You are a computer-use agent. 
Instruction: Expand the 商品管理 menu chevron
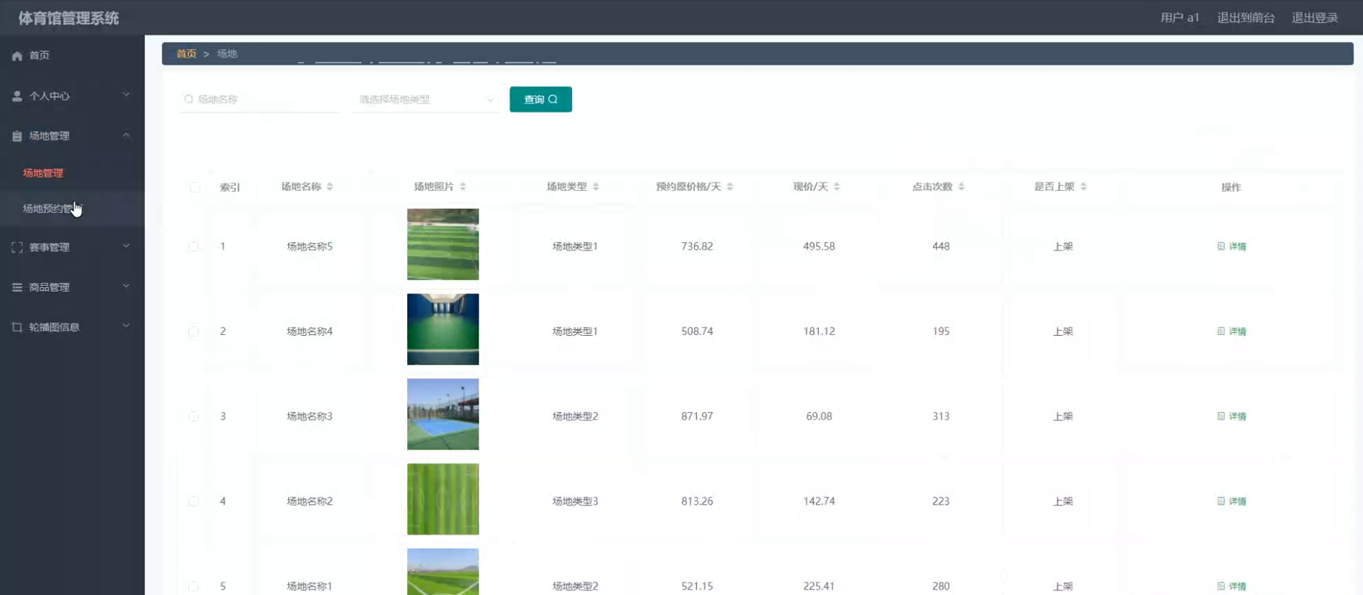[126, 286]
